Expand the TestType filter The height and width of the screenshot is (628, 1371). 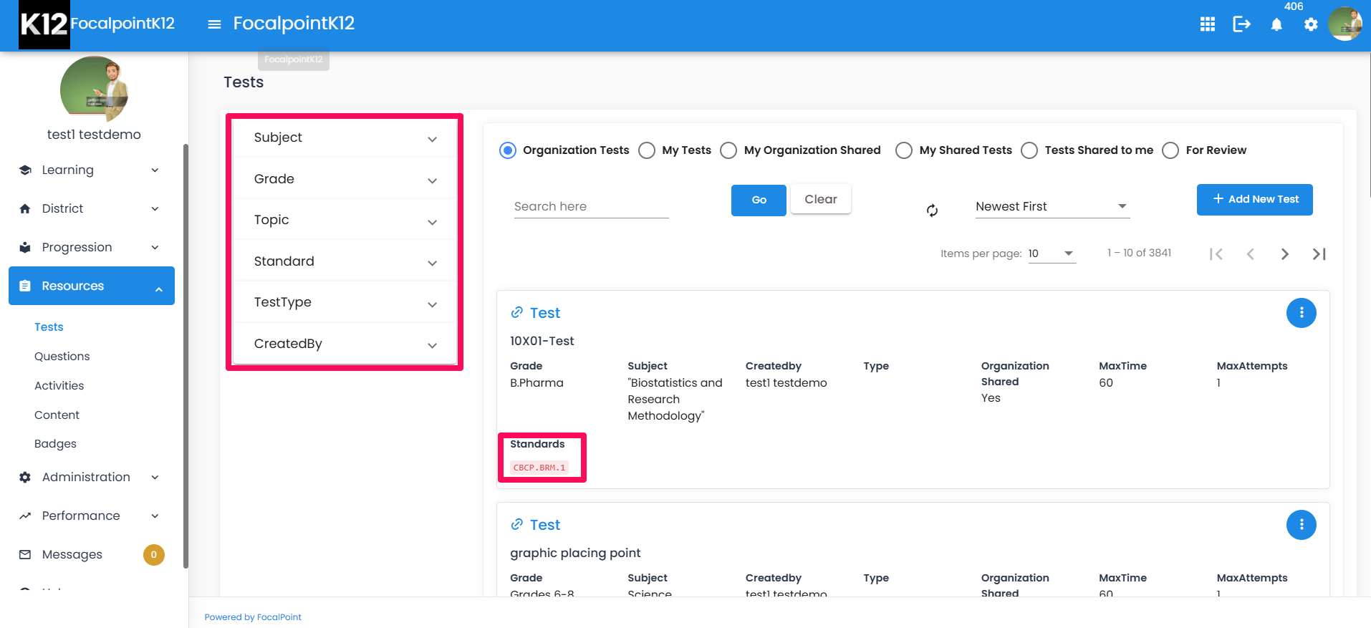(345, 302)
